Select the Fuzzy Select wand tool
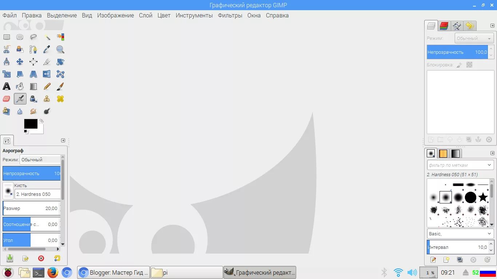The image size is (497, 279). [x=47, y=37]
